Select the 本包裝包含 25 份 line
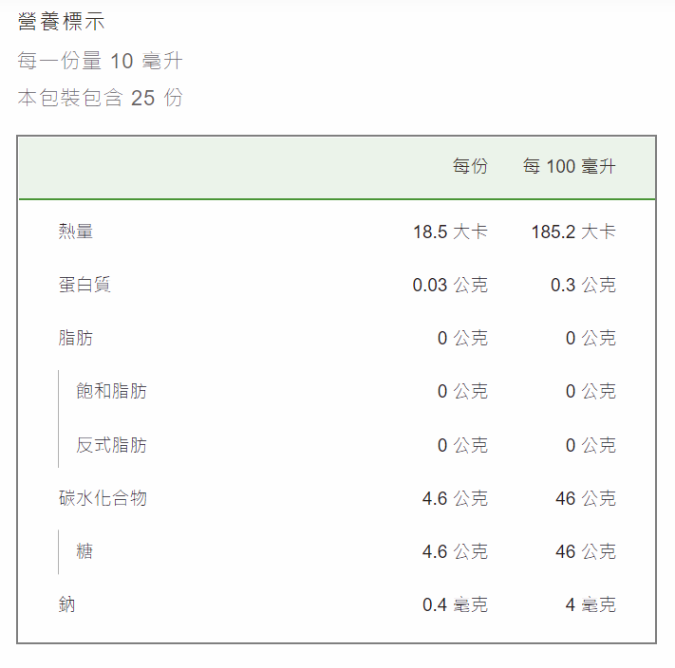 pos(100,98)
